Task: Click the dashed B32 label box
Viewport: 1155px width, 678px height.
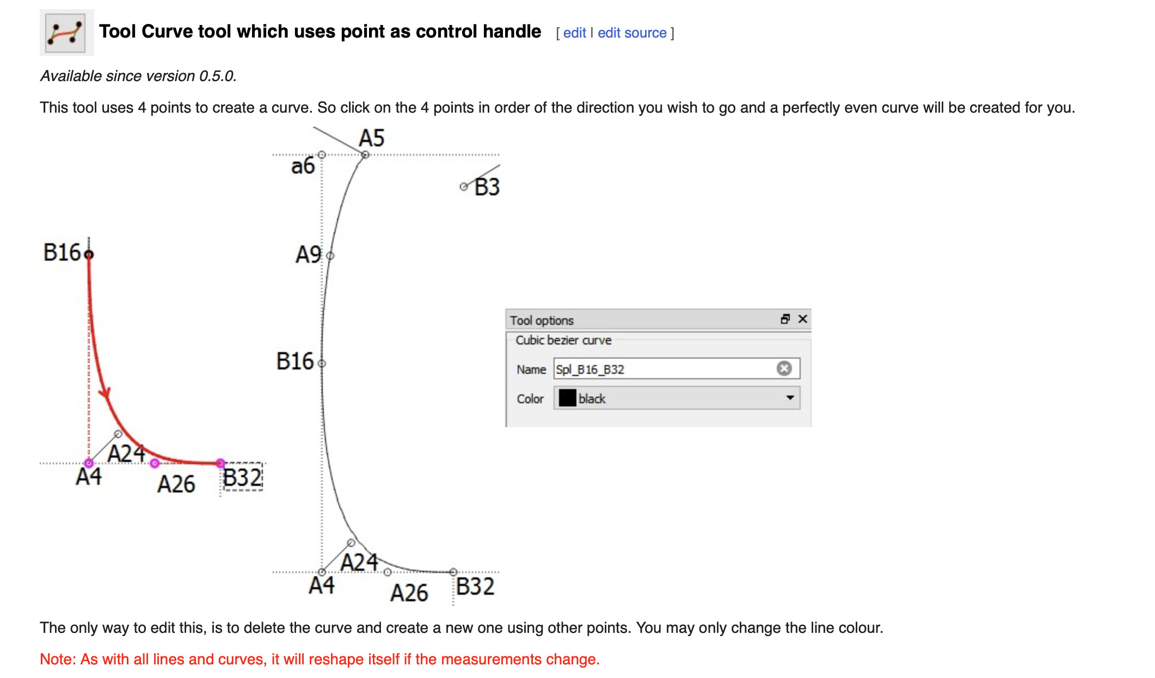Action: coord(243,478)
